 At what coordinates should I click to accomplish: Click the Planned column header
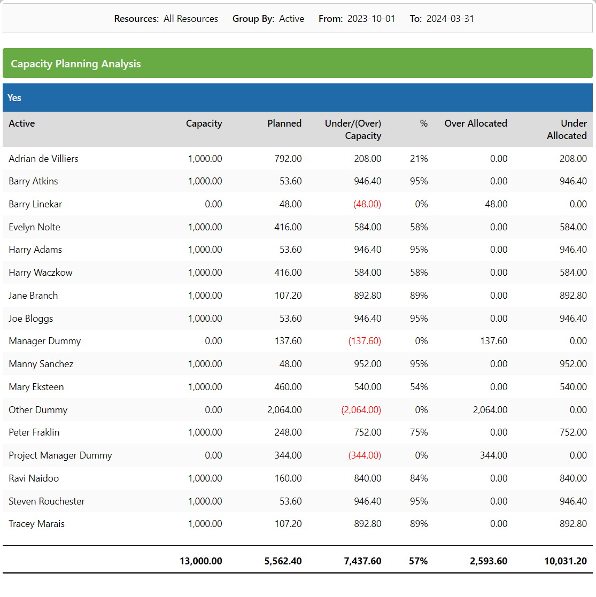pos(284,123)
